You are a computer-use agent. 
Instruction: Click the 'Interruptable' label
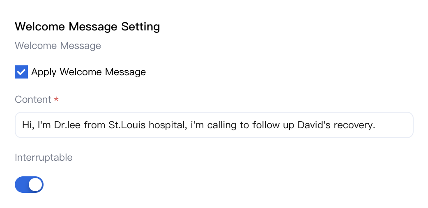(x=44, y=157)
